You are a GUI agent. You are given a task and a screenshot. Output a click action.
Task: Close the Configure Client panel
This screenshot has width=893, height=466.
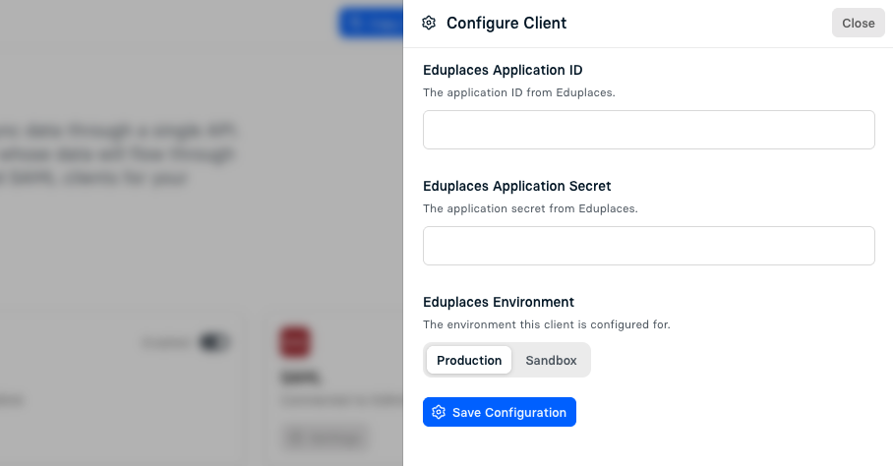(x=859, y=23)
